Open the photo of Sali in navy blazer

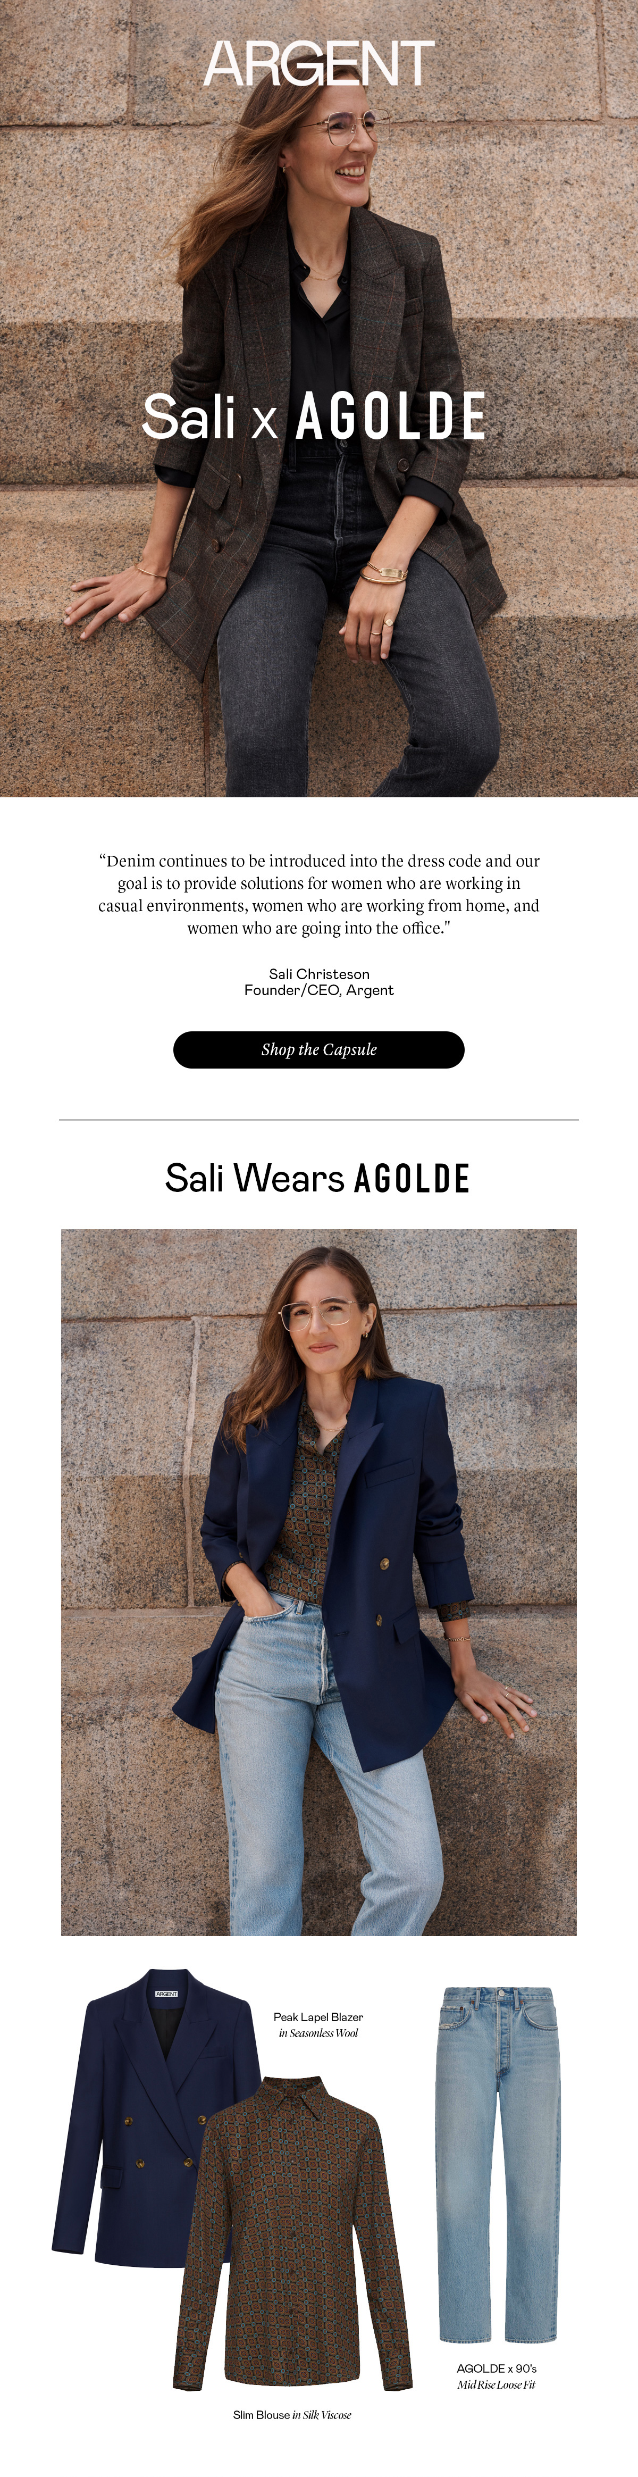tap(319, 1582)
